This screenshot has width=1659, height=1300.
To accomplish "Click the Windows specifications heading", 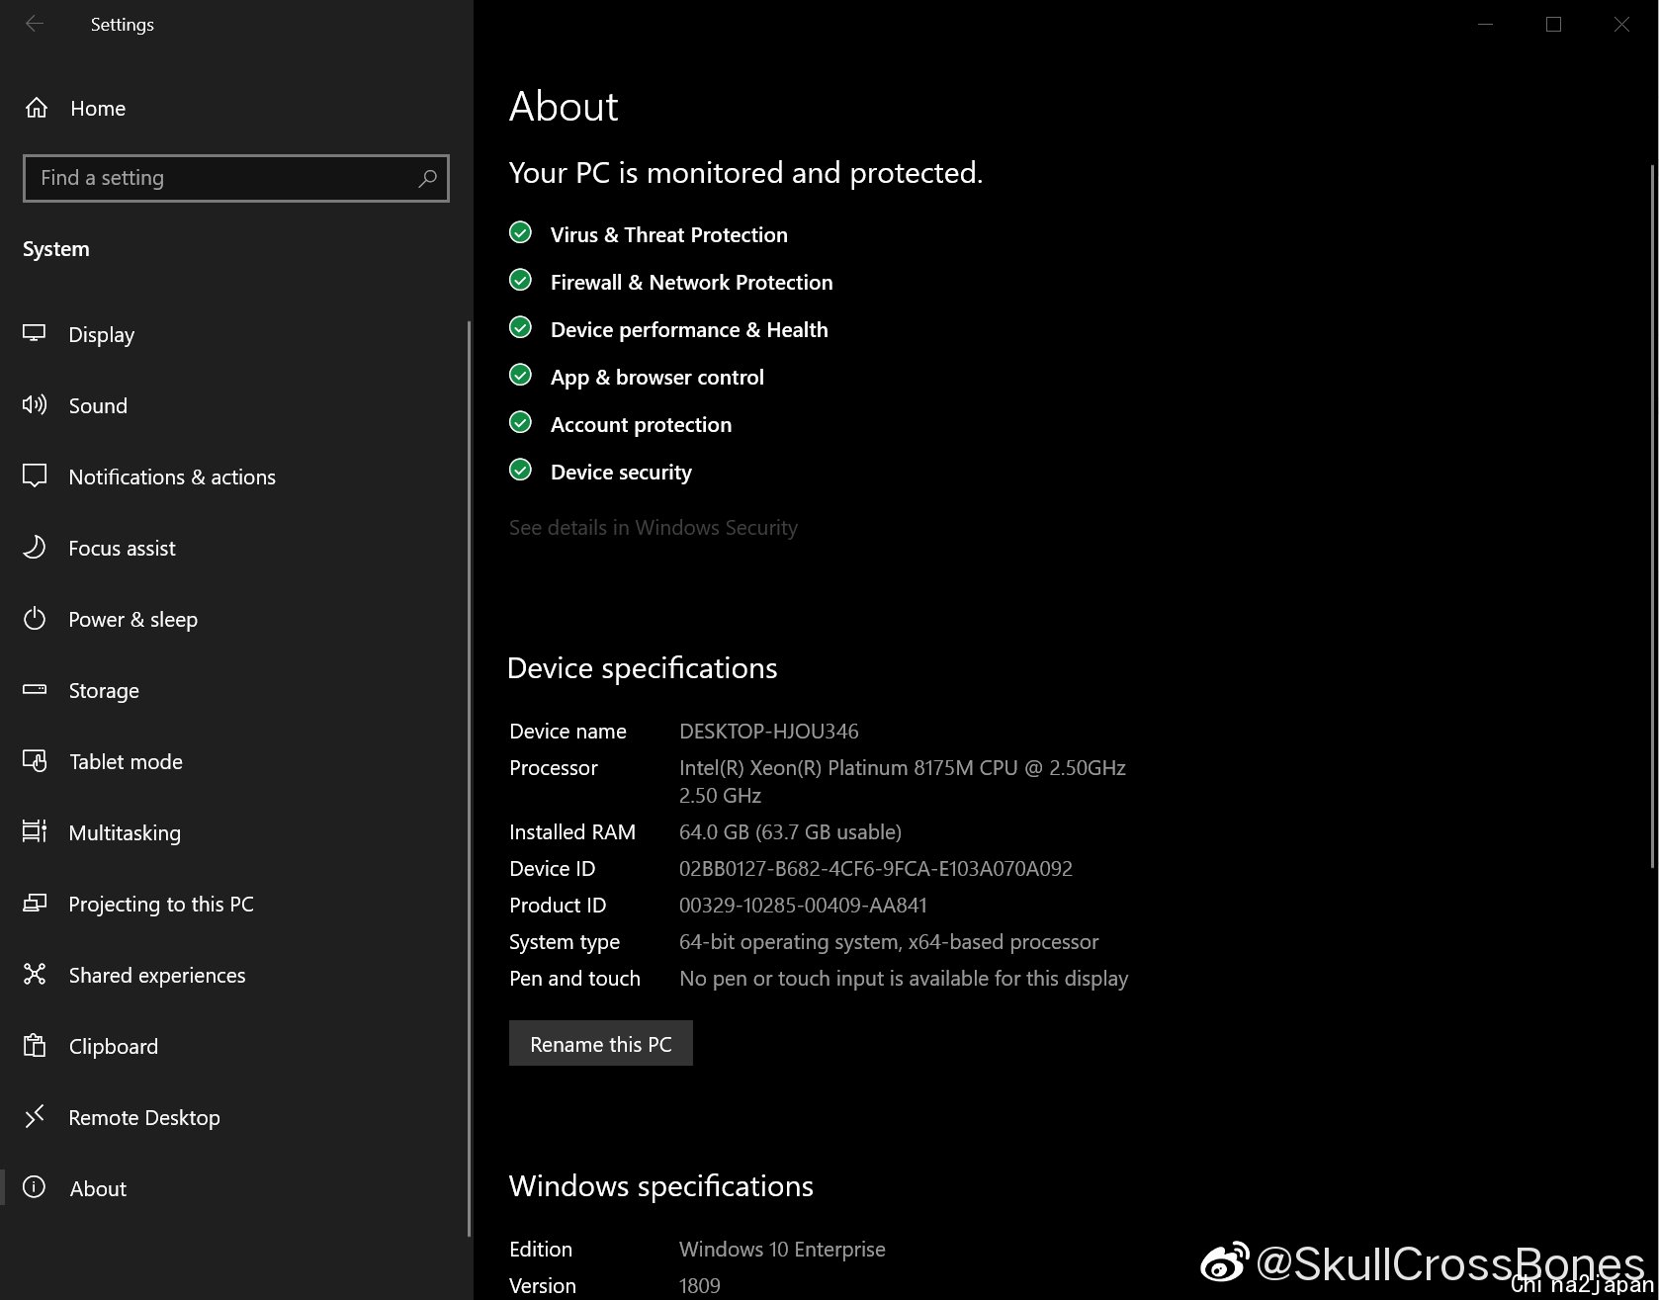I will tap(660, 1186).
